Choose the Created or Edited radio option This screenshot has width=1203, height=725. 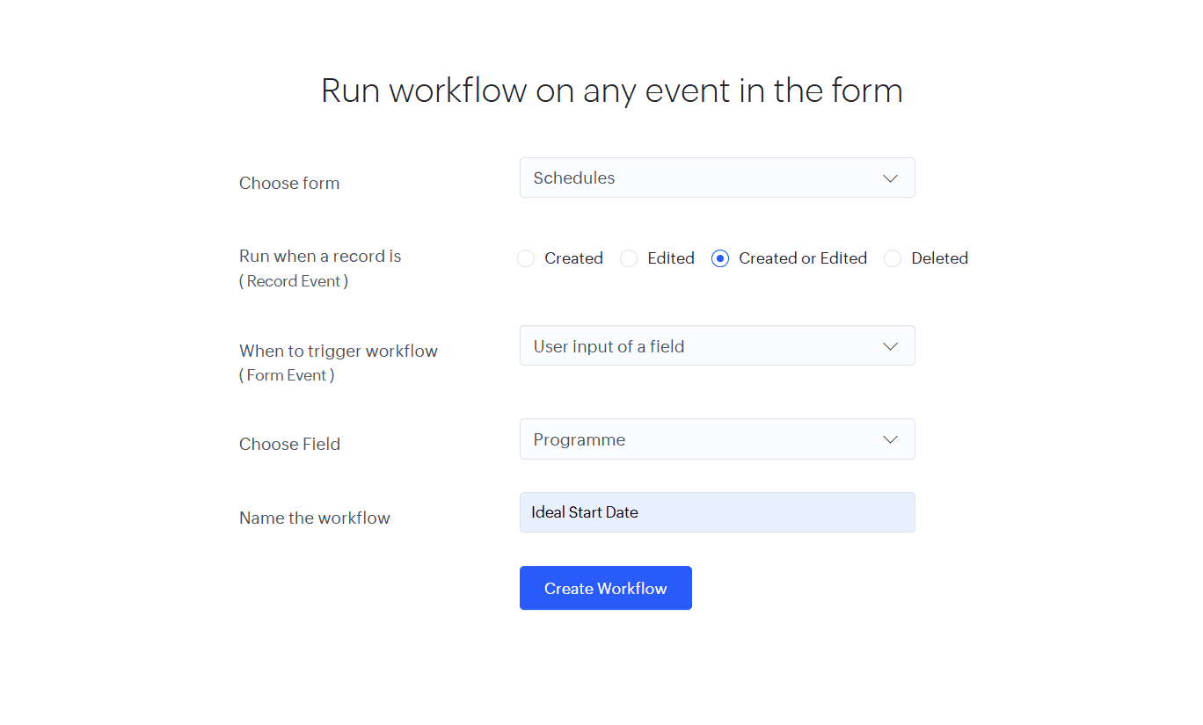720,258
